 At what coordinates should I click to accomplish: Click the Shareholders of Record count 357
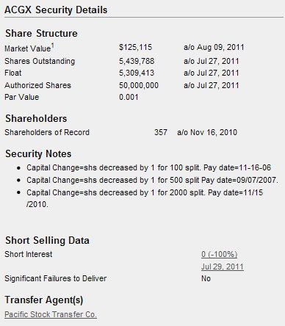pos(161,132)
